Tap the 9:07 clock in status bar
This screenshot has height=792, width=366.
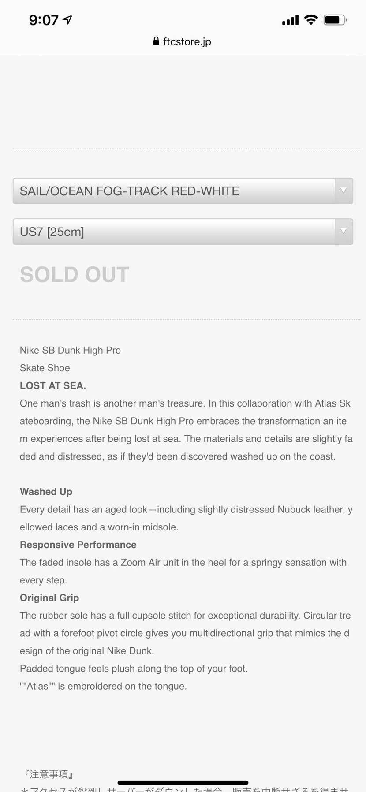[x=44, y=20]
